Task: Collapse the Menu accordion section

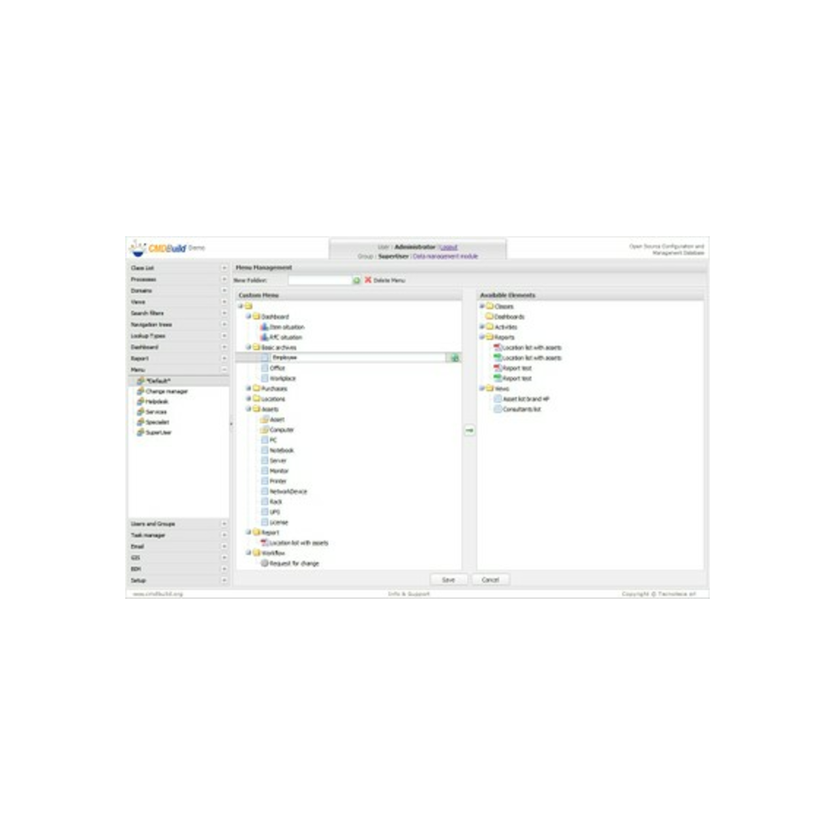Action: [224, 370]
